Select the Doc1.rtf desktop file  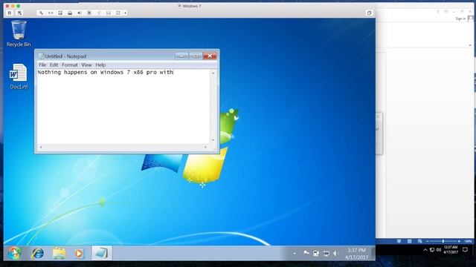coord(19,76)
